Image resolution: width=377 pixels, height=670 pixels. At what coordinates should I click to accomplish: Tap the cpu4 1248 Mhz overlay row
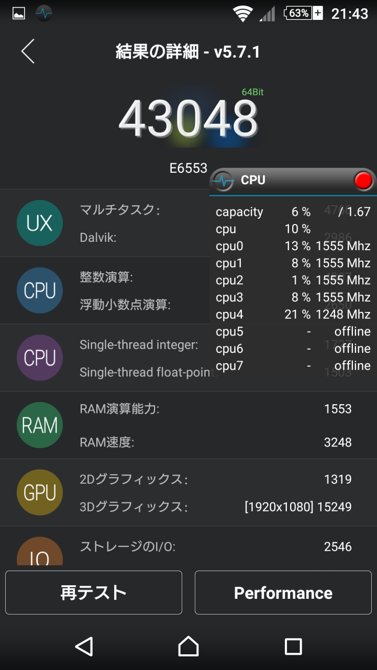[x=292, y=315]
